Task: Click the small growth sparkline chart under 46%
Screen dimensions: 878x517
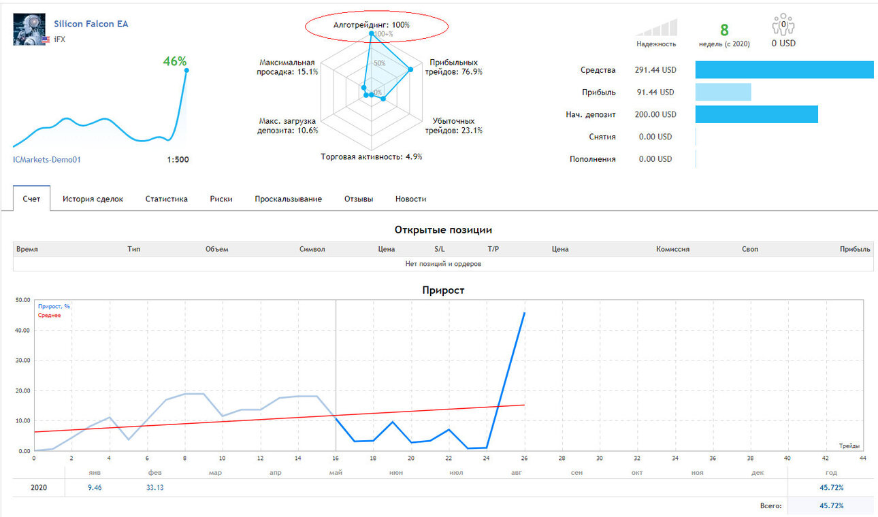Action: point(101,108)
